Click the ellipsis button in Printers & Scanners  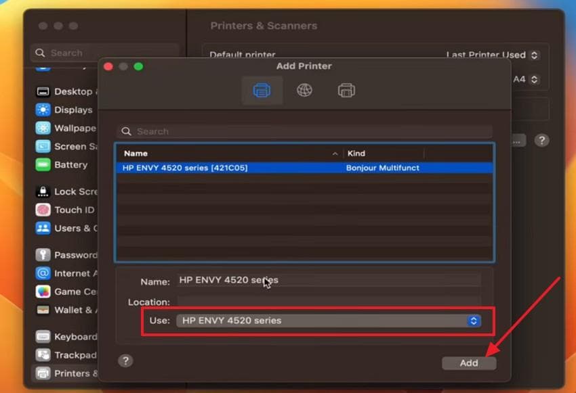[x=517, y=141]
